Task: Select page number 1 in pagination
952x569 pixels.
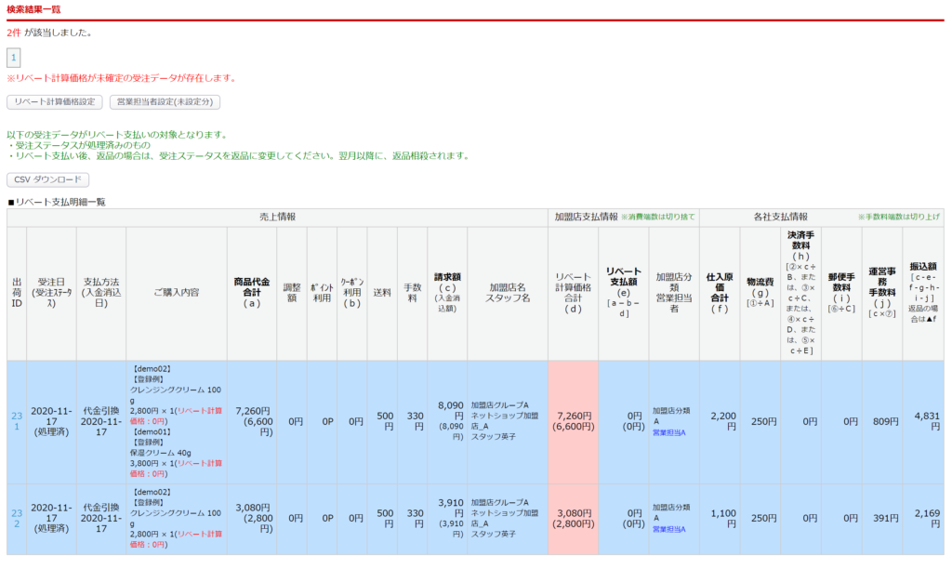Action: [13, 59]
